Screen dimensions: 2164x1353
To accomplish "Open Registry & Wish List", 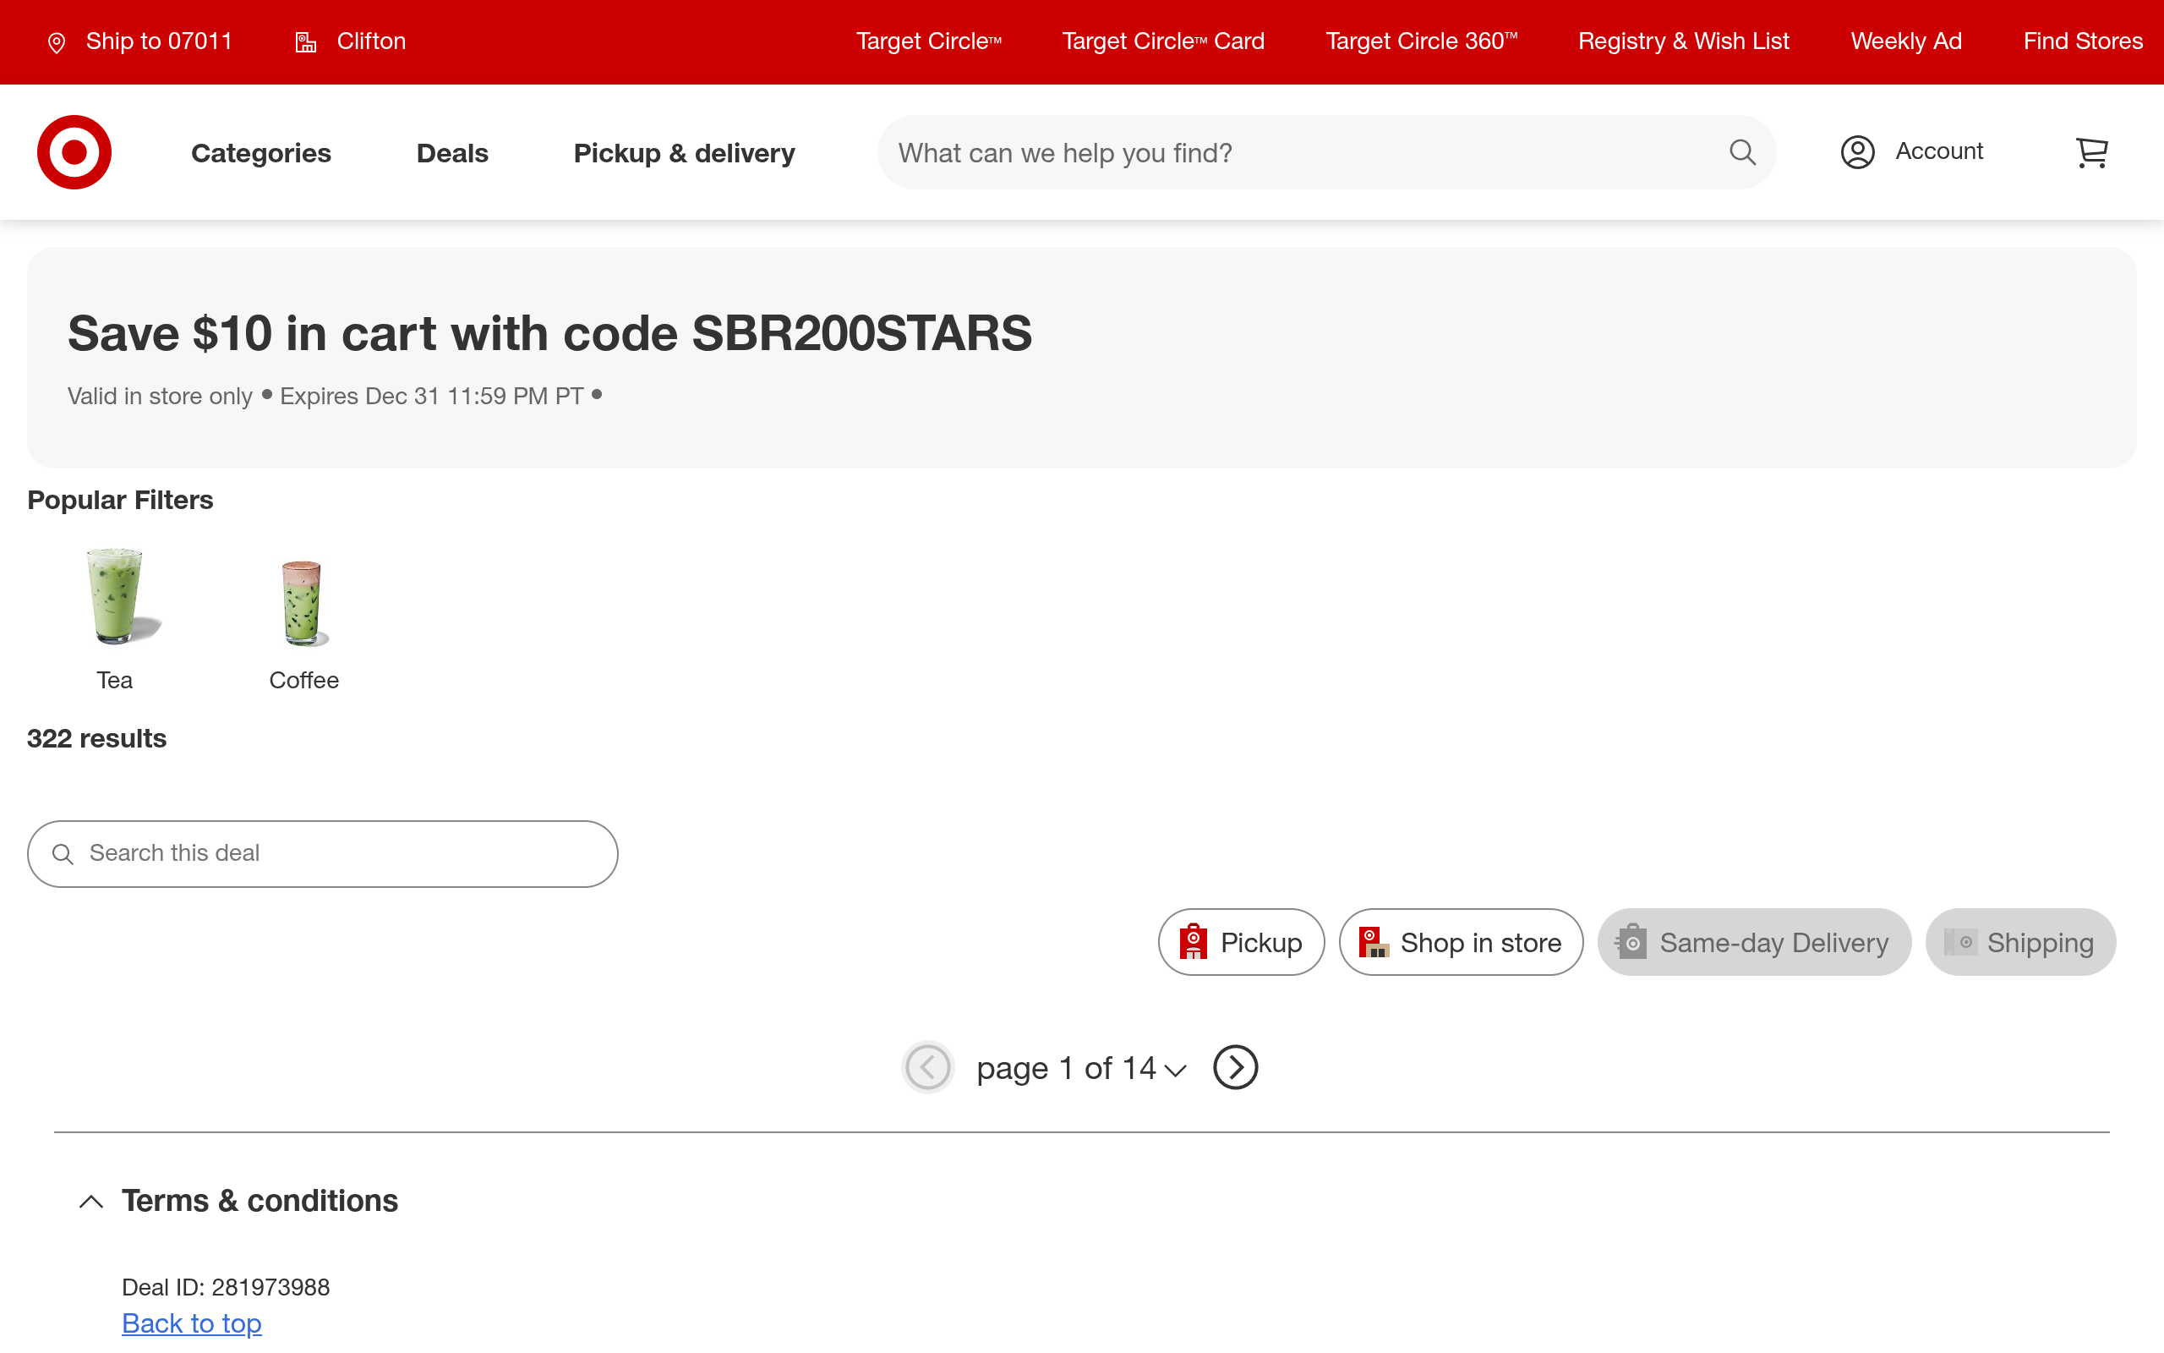I will [x=1684, y=41].
